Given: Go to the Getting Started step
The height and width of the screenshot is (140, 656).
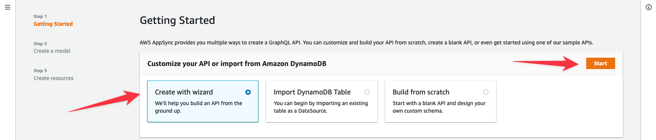Looking at the screenshot, I should coord(53,24).
